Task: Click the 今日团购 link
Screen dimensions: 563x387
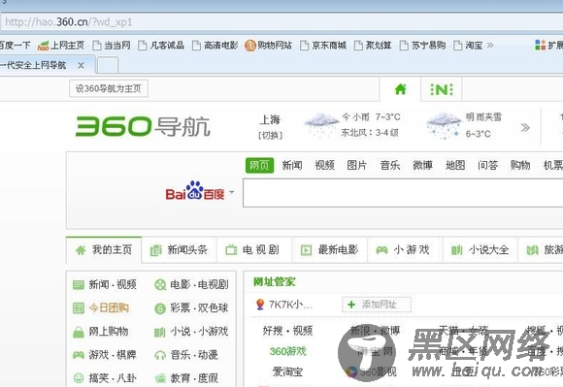Action: coord(109,307)
